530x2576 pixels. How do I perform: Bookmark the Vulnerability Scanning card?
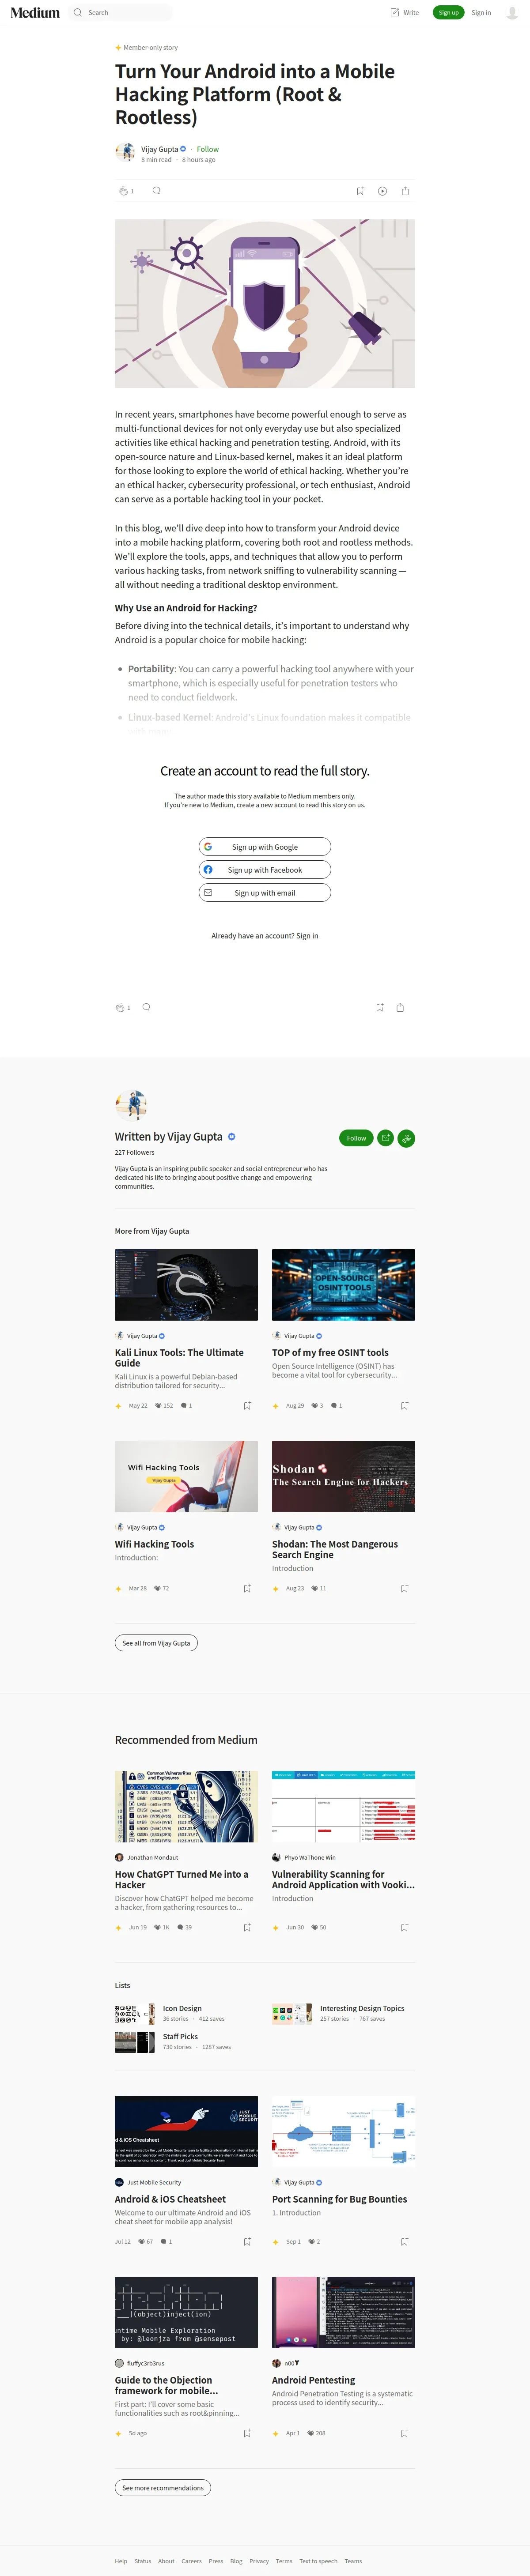click(404, 1928)
